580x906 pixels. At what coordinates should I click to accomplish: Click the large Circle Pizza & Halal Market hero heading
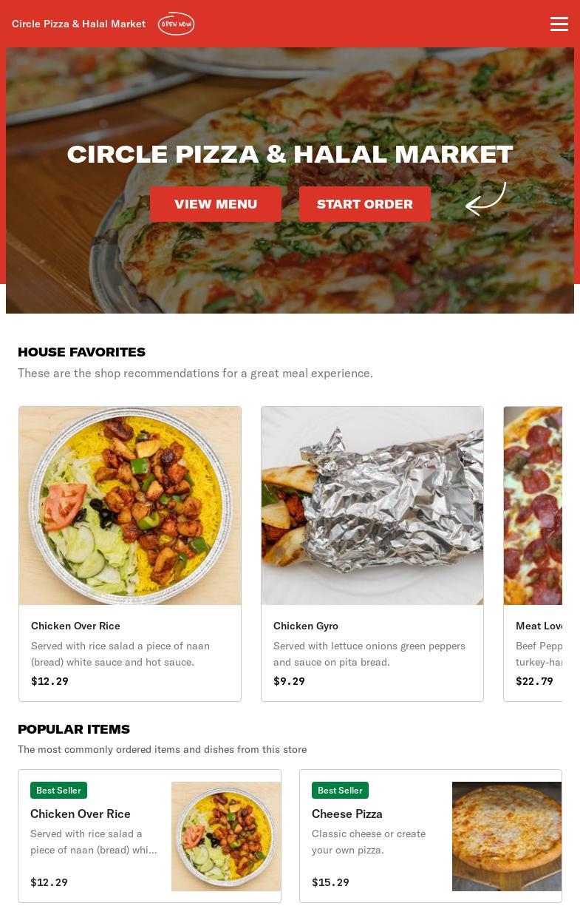[x=290, y=154]
